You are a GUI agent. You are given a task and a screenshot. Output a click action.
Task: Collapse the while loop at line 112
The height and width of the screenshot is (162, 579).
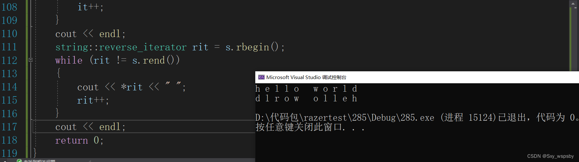(31, 60)
